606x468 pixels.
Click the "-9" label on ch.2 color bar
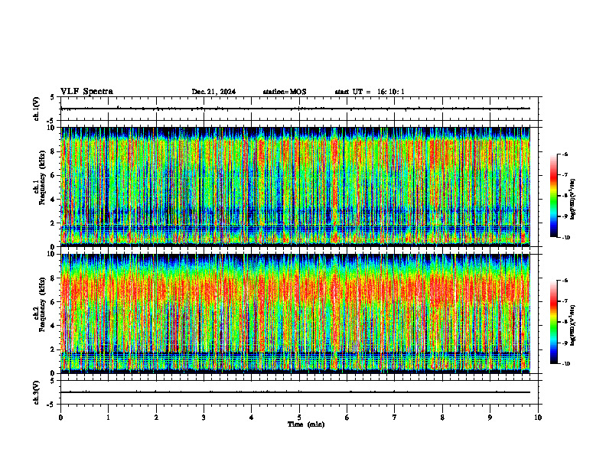click(x=565, y=343)
